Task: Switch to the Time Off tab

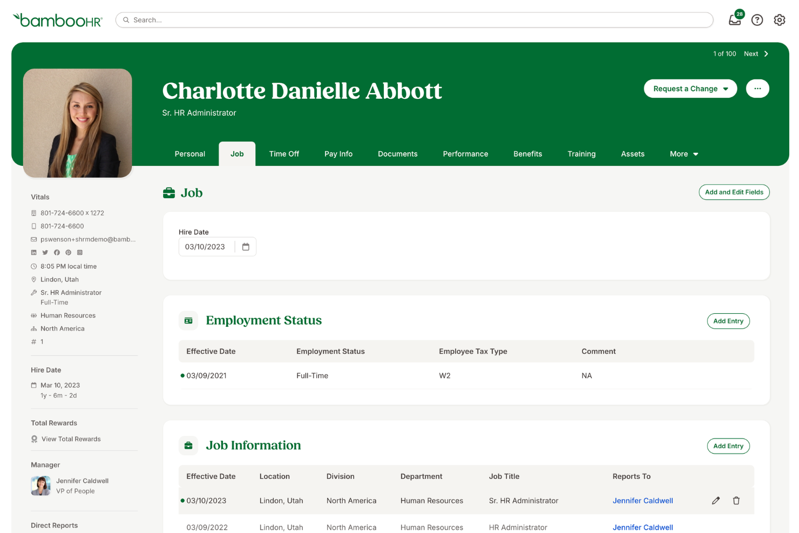Action: [x=284, y=154]
